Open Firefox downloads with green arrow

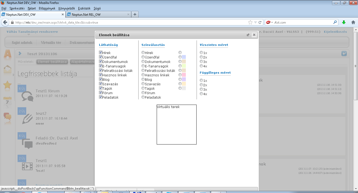[x=344, y=23]
